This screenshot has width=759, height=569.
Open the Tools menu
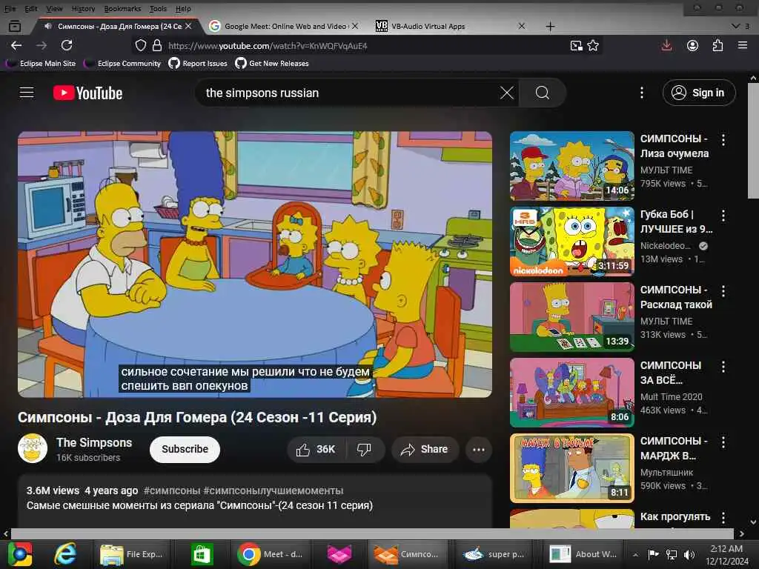(158, 8)
